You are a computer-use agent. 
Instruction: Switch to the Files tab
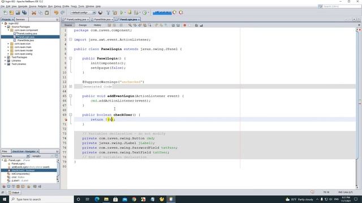tap(5, 152)
